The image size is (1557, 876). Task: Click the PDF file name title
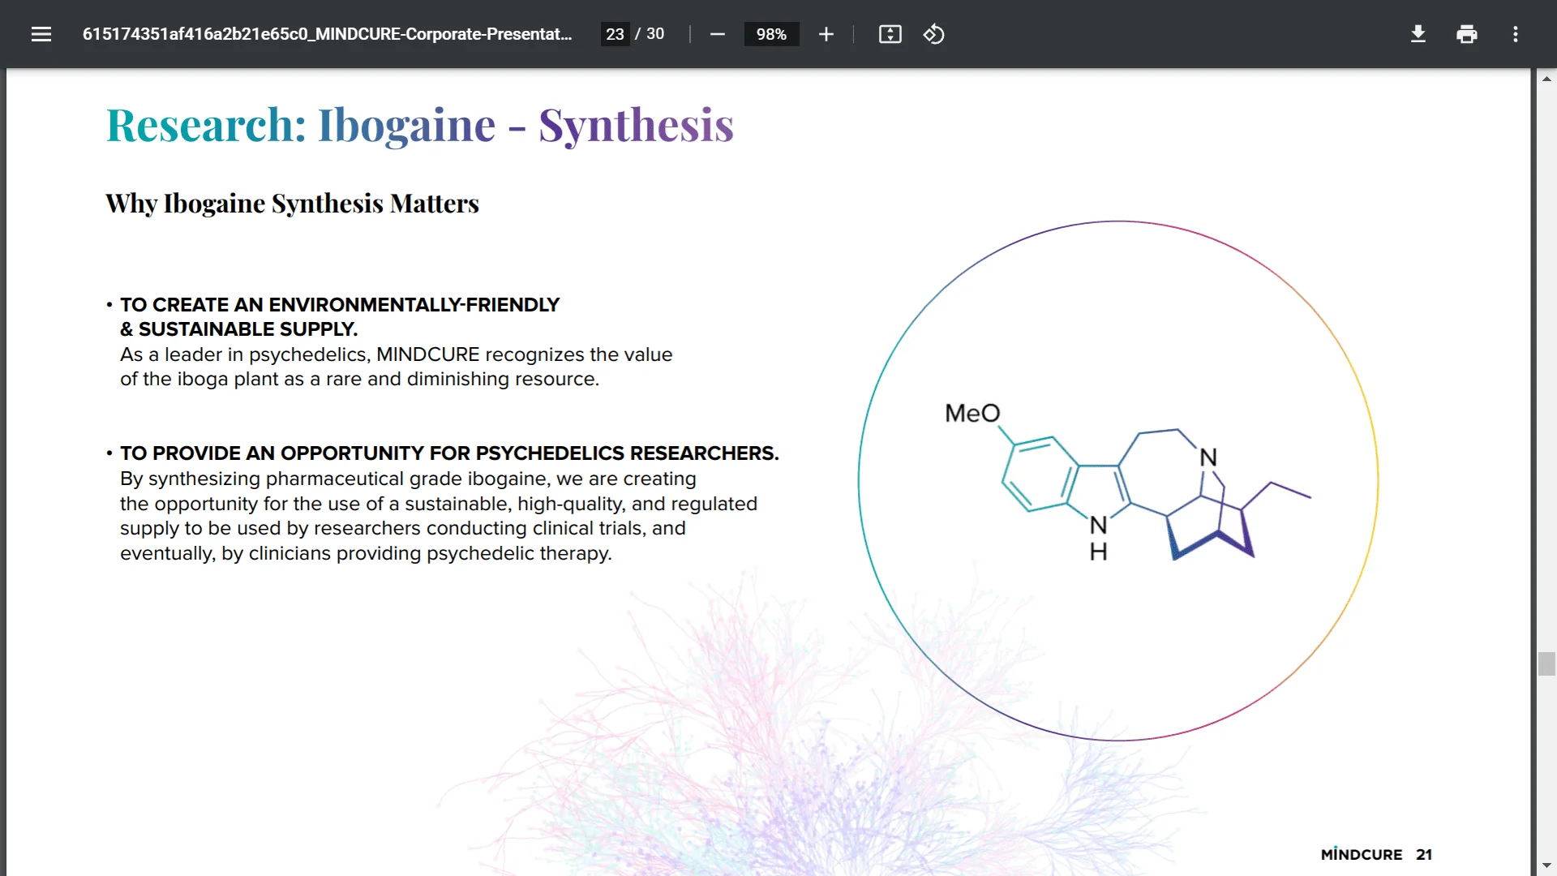coord(327,34)
